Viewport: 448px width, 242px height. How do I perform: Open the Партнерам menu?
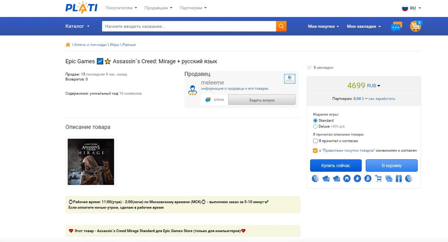193,8
